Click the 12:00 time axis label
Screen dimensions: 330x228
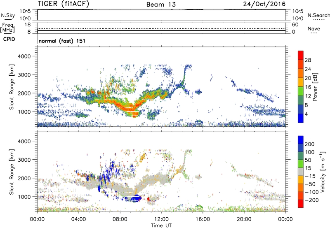pyautogui.click(x=161, y=219)
